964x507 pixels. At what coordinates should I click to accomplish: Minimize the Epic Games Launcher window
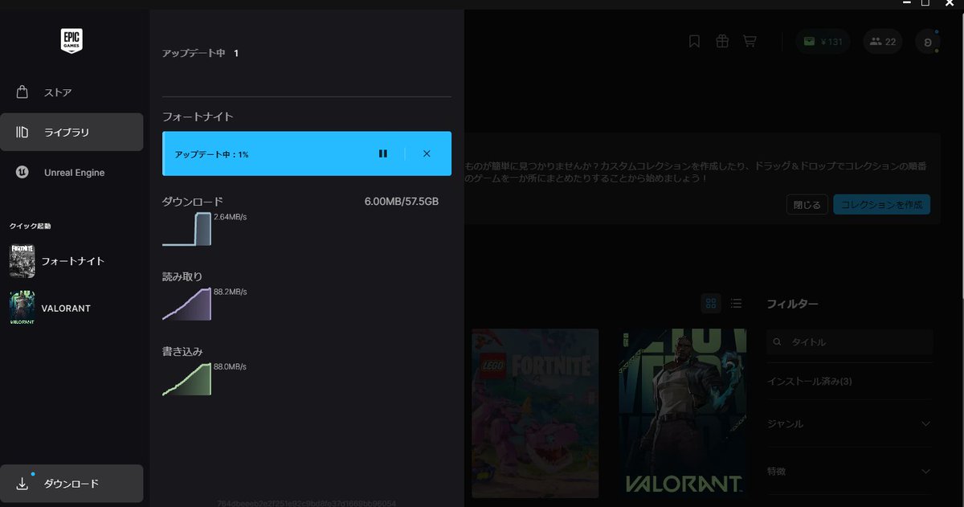[906, 4]
